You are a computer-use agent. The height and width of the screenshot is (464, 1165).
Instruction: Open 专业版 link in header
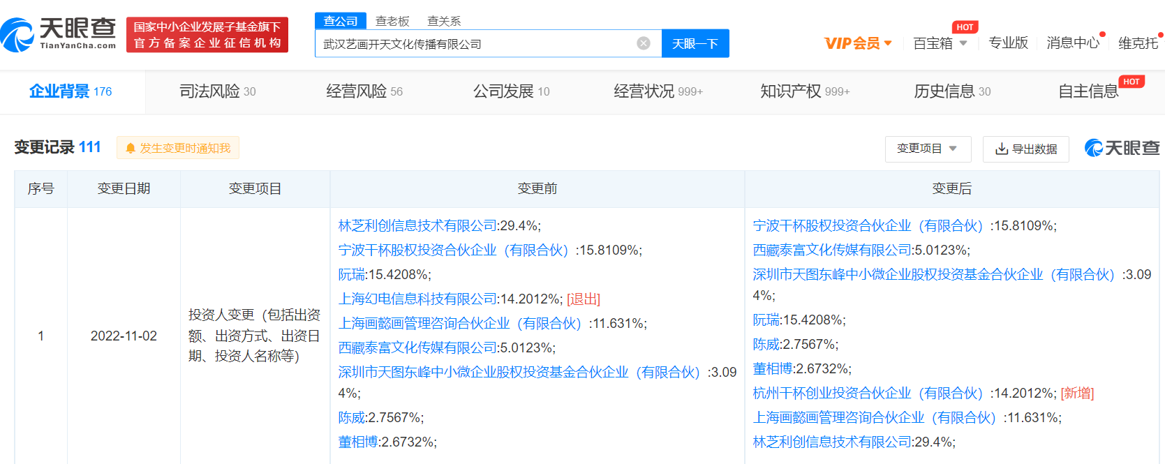1009,43
